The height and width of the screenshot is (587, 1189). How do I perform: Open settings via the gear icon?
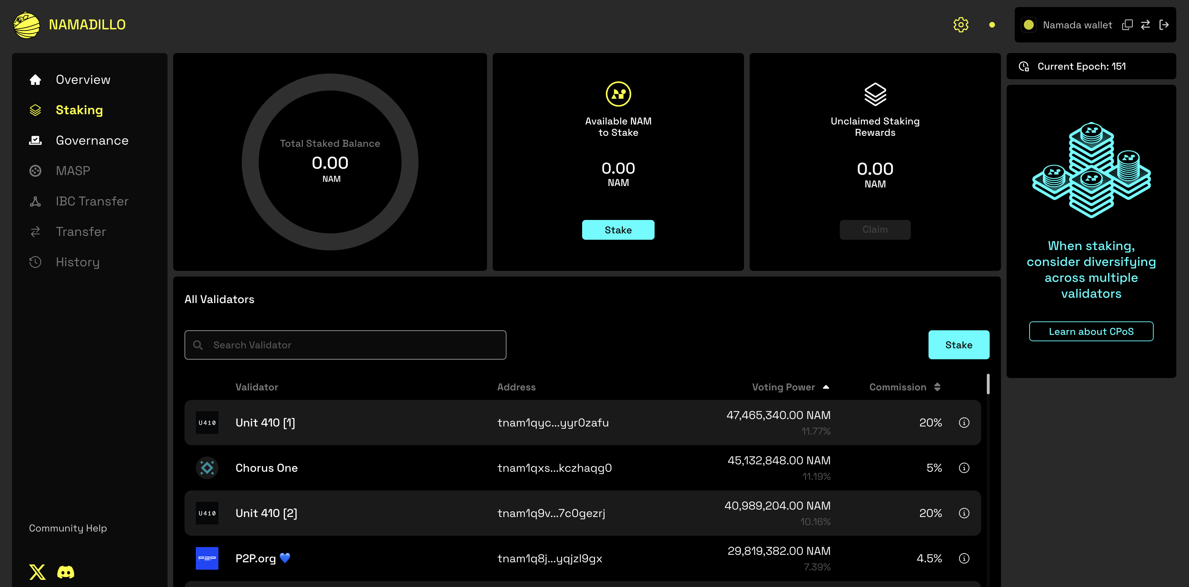(961, 25)
